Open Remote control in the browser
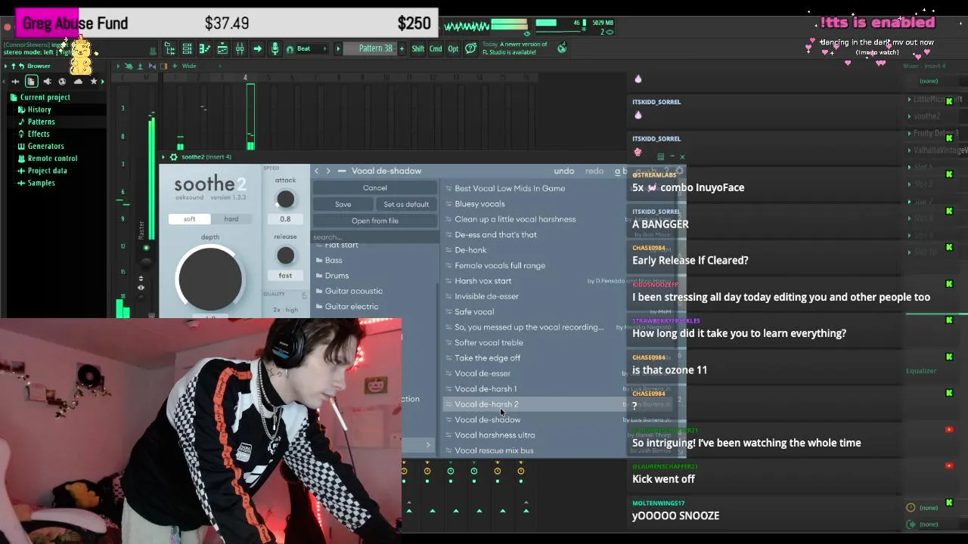Viewport: 968px width, 544px height. pos(52,159)
